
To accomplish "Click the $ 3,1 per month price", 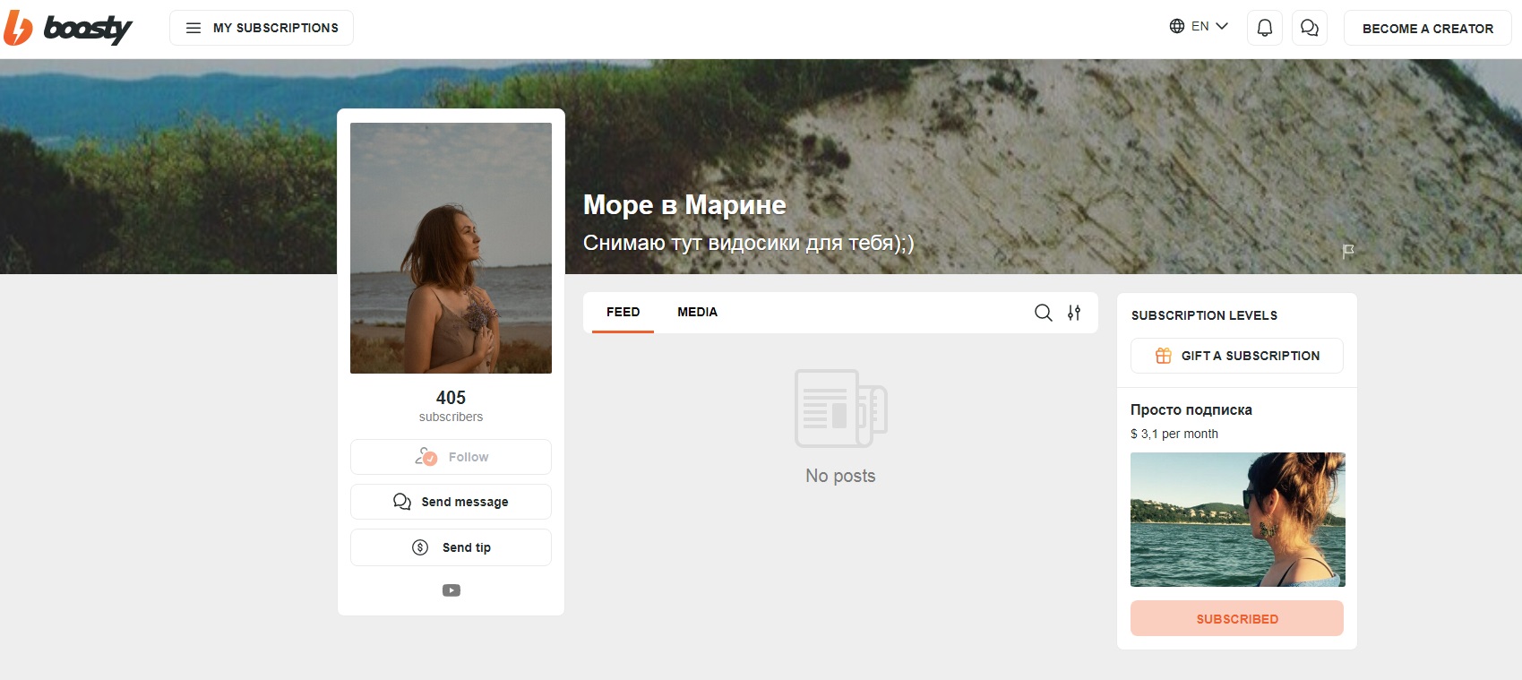I will (x=1174, y=434).
